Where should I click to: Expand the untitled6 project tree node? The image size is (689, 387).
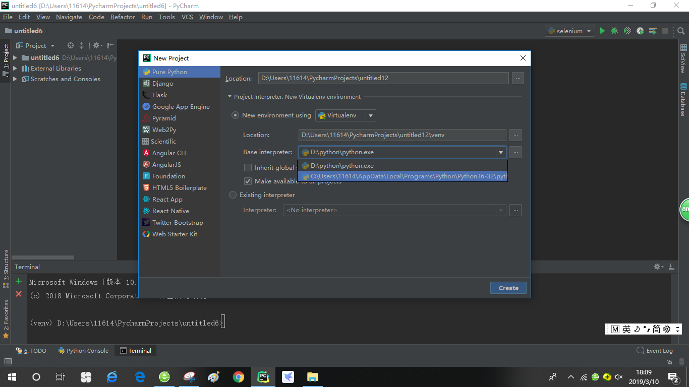coord(15,58)
